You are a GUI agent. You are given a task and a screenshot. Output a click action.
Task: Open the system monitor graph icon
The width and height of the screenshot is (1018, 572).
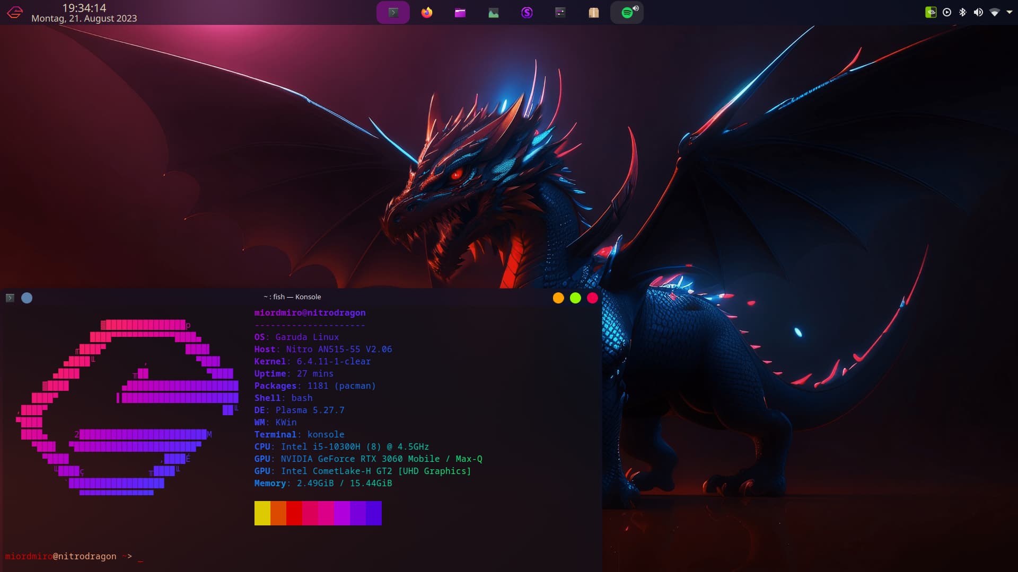494,13
